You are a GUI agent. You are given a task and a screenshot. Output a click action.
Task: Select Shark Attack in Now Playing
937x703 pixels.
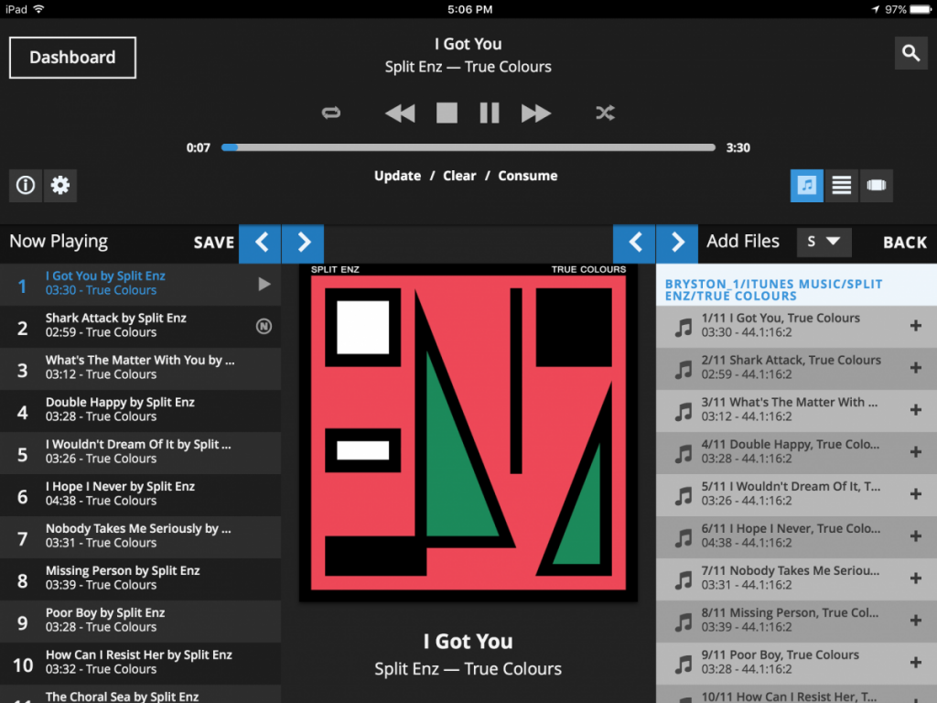(140, 327)
